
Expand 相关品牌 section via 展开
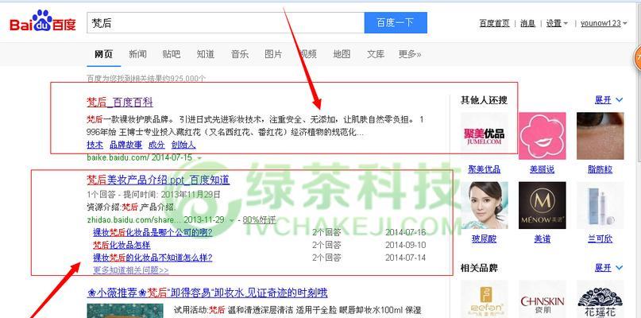[608, 268]
